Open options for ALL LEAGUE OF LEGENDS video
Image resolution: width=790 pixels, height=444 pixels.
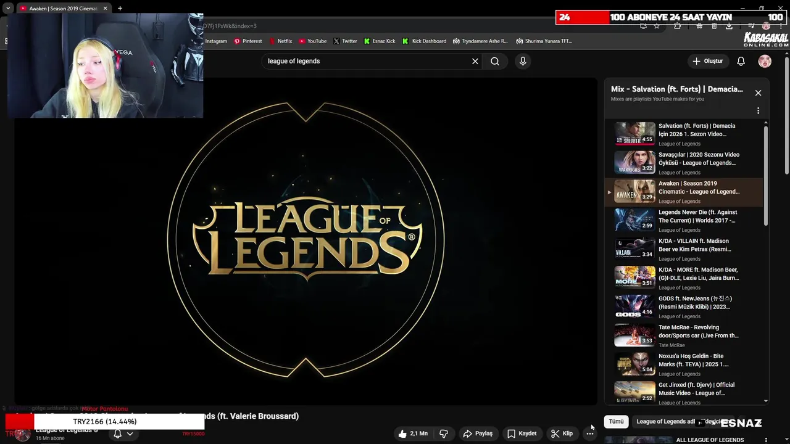click(x=766, y=440)
